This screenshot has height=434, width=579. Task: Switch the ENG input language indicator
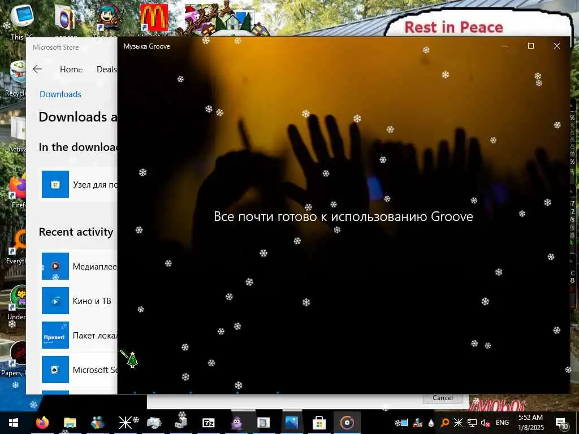(x=502, y=423)
